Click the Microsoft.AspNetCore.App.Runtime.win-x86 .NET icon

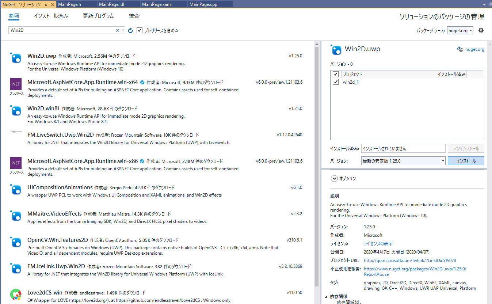coord(16,163)
